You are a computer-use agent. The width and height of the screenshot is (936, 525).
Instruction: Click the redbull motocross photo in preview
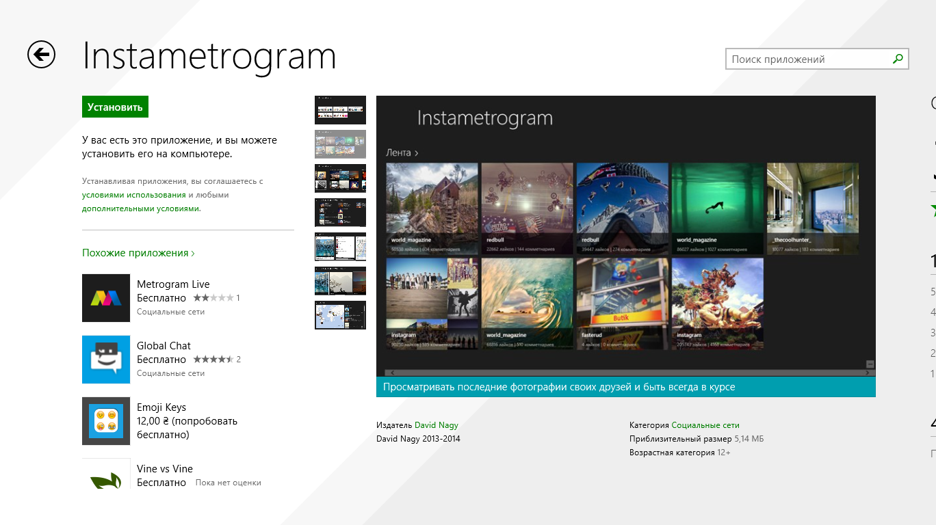[x=527, y=208]
